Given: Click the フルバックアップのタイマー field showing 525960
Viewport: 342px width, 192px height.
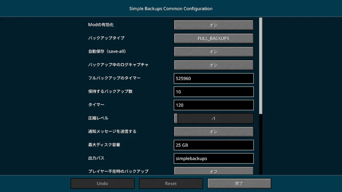Looking at the screenshot, I should pos(213,78).
